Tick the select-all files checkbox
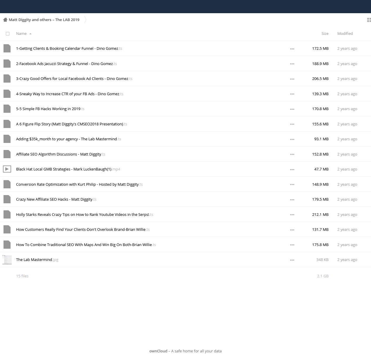The image size is (371, 360). [x=8, y=34]
